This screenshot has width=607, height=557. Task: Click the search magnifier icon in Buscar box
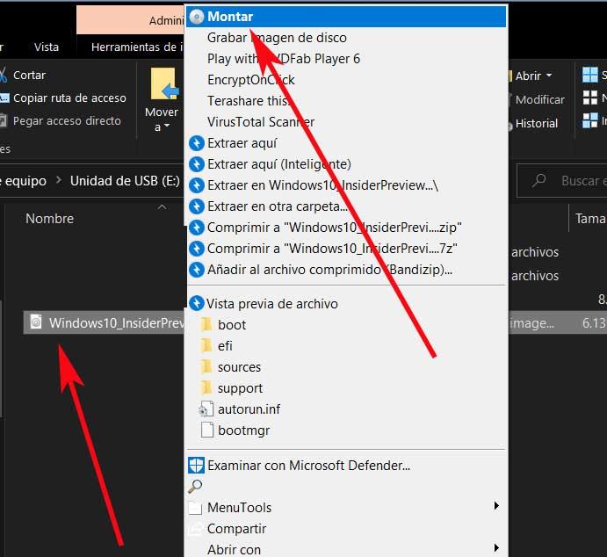(538, 180)
